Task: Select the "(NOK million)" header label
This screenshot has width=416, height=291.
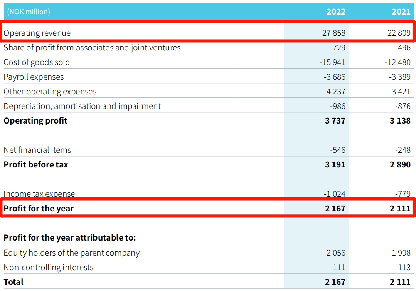Action: pyautogui.click(x=29, y=12)
